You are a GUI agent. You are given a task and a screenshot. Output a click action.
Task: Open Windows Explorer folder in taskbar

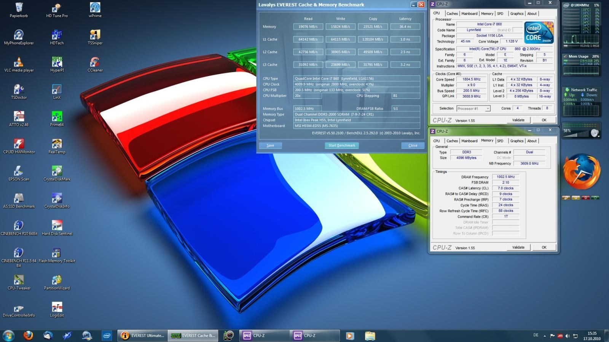[370, 336]
